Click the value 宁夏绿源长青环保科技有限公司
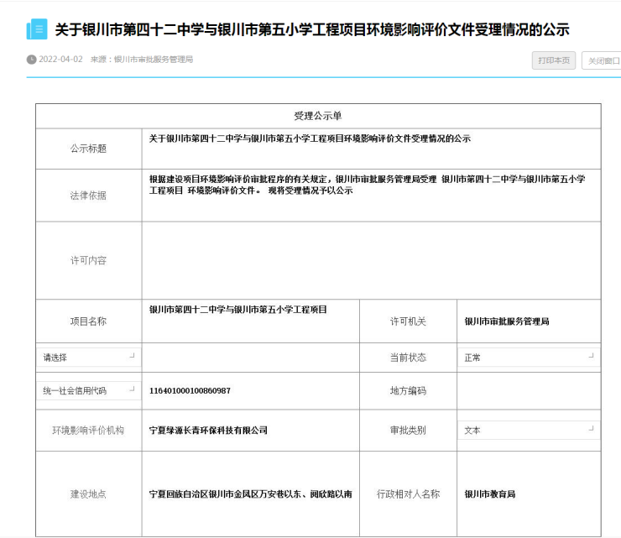 208,431
